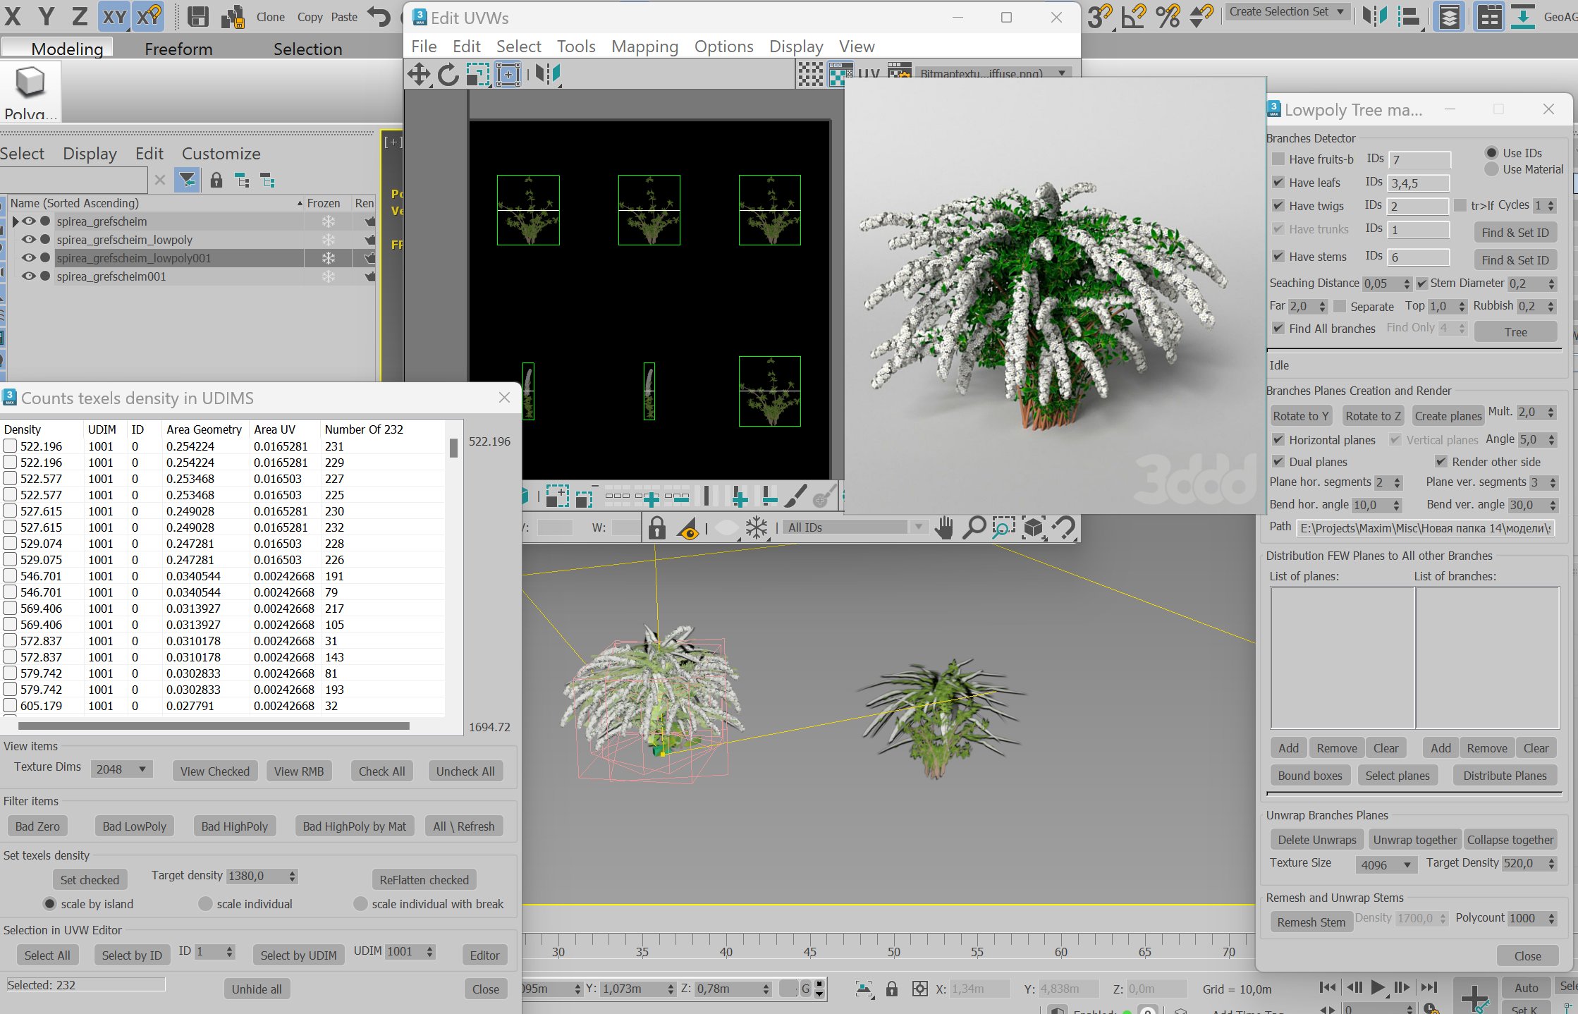The image size is (1578, 1014).
Task: Activate the Zoom magnifier tool in Edit UVWs
Action: click(974, 527)
